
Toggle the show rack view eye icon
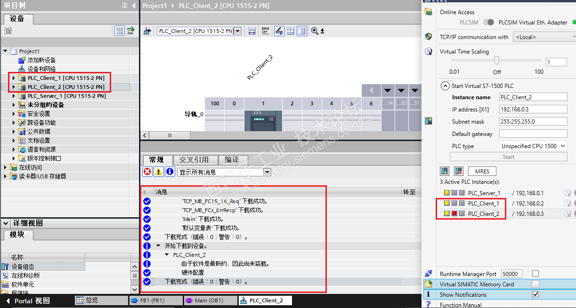tap(279, 31)
